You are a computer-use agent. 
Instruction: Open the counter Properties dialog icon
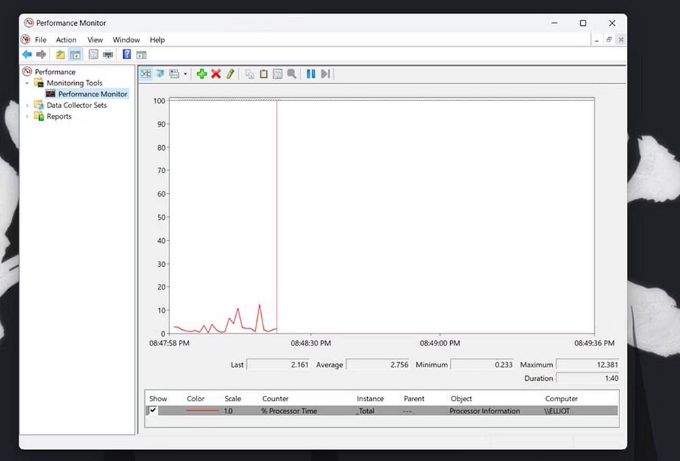tap(277, 74)
